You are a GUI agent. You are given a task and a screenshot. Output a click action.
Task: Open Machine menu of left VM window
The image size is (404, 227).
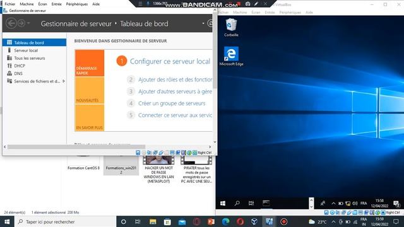click(x=27, y=4)
